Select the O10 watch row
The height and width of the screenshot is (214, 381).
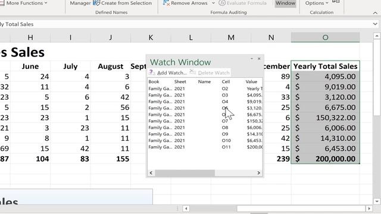coord(205,141)
